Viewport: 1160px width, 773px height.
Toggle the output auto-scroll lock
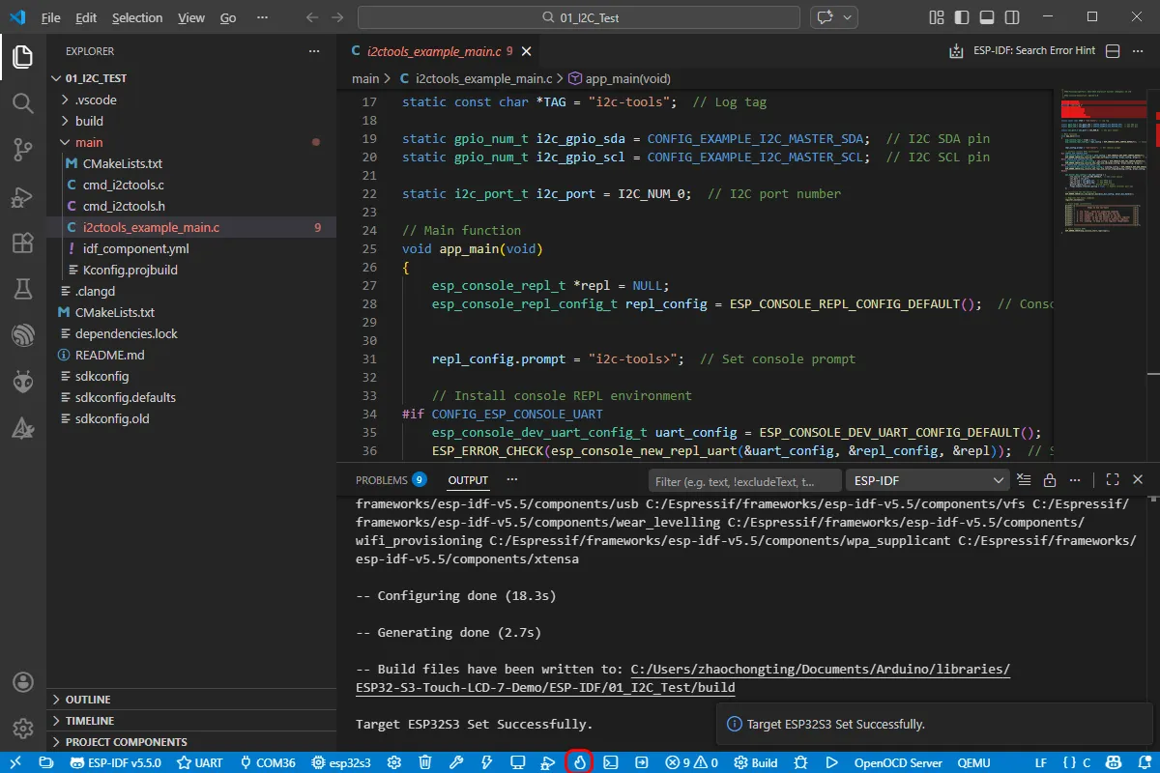pos(1049,480)
